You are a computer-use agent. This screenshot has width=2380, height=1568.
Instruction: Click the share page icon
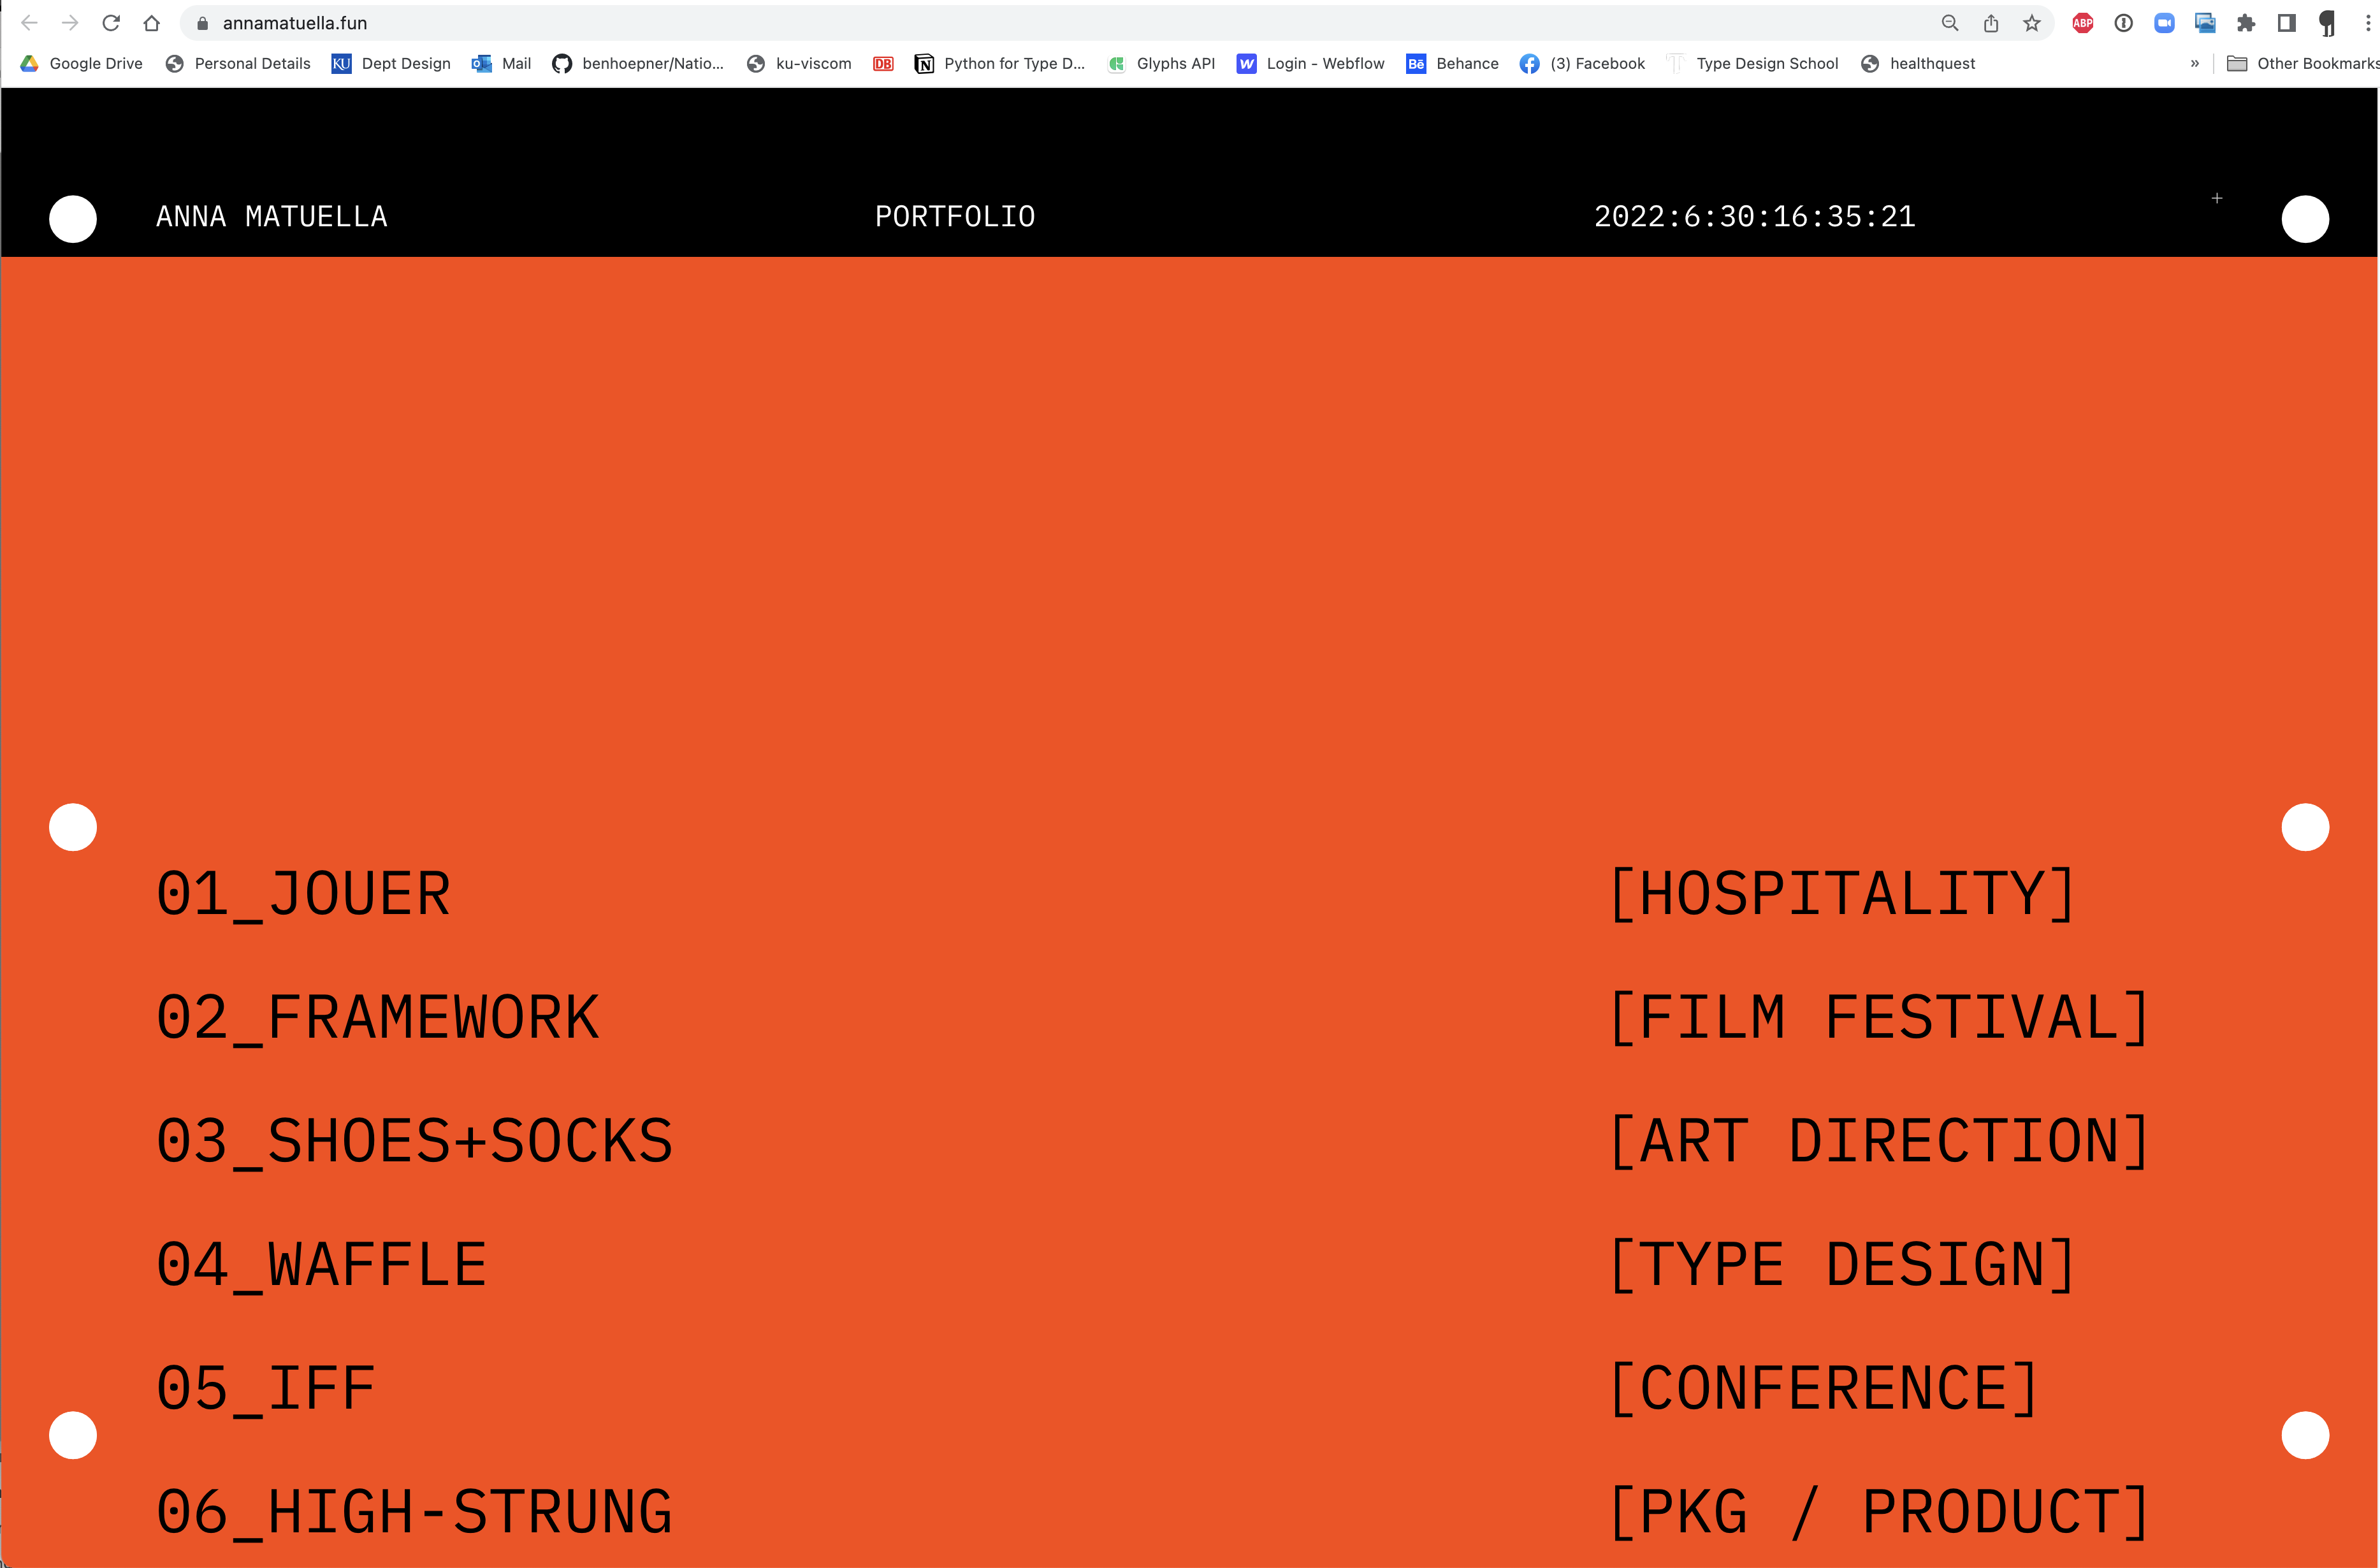tap(1991, 23)
